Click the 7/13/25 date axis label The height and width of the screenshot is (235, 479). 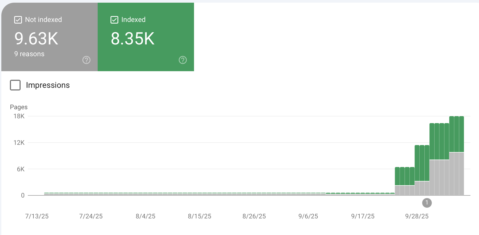point(37,216)
